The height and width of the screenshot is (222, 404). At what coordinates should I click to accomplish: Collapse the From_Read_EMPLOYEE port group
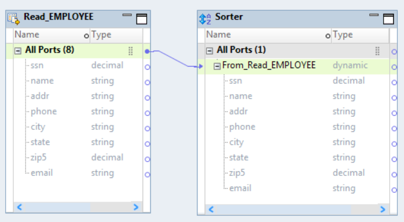tap(217, 66)
